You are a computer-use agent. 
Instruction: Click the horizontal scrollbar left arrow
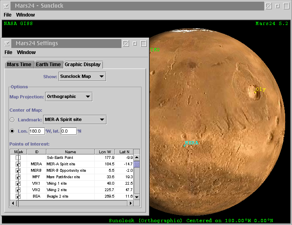tap(13, 203)
